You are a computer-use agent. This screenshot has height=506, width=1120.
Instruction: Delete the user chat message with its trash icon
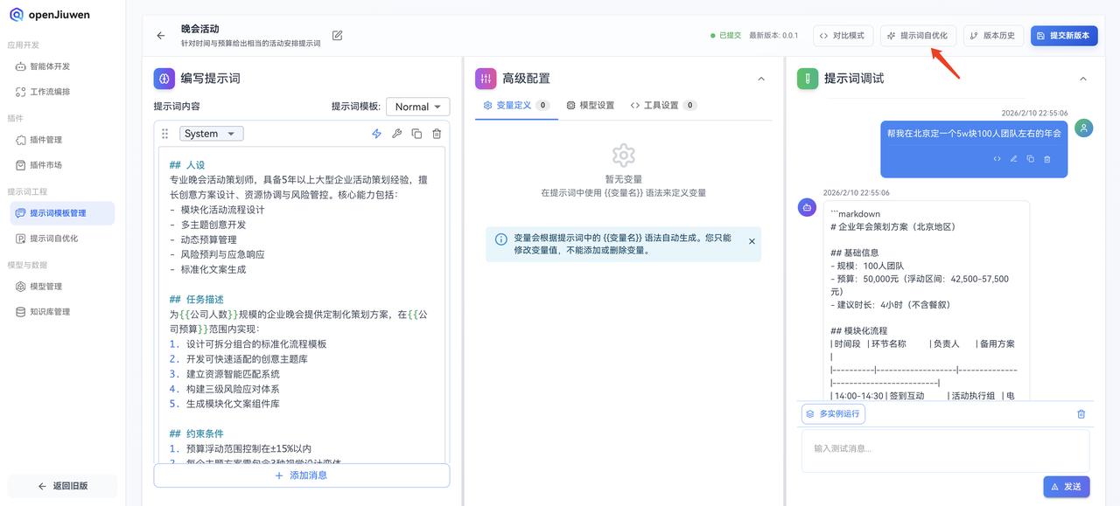pos(1047,158)
